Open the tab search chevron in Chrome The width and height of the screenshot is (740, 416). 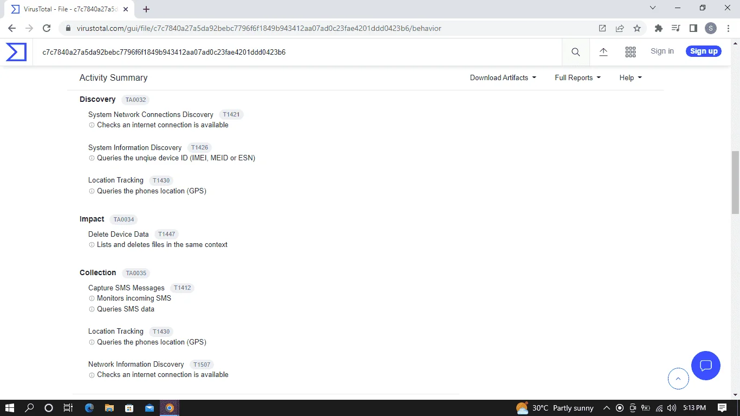click(652, 8)
